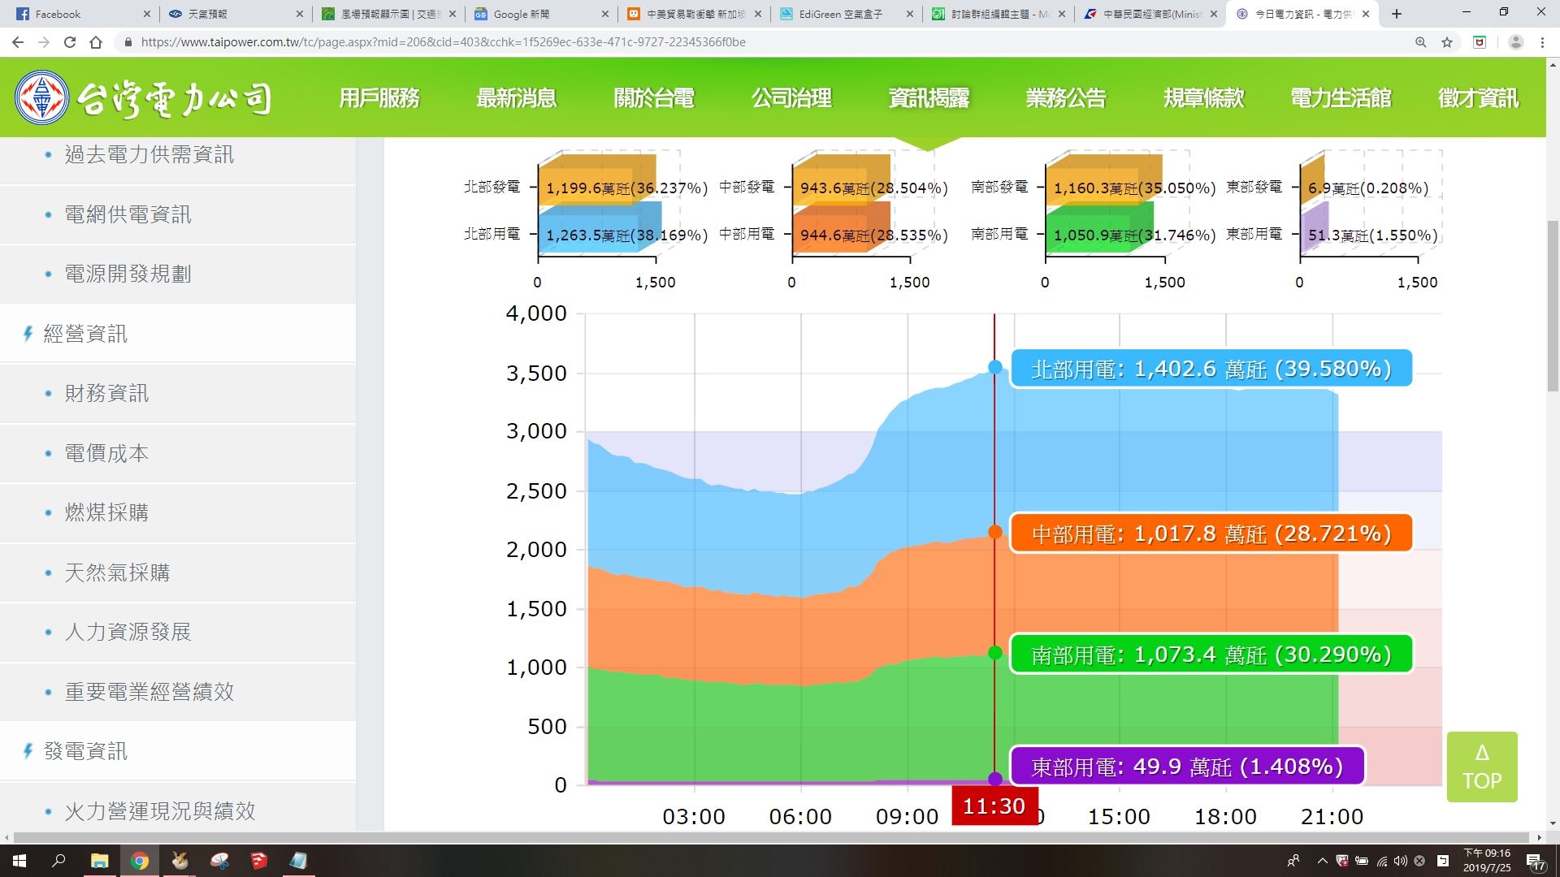Click the horizontal page scrollbar

772,837
